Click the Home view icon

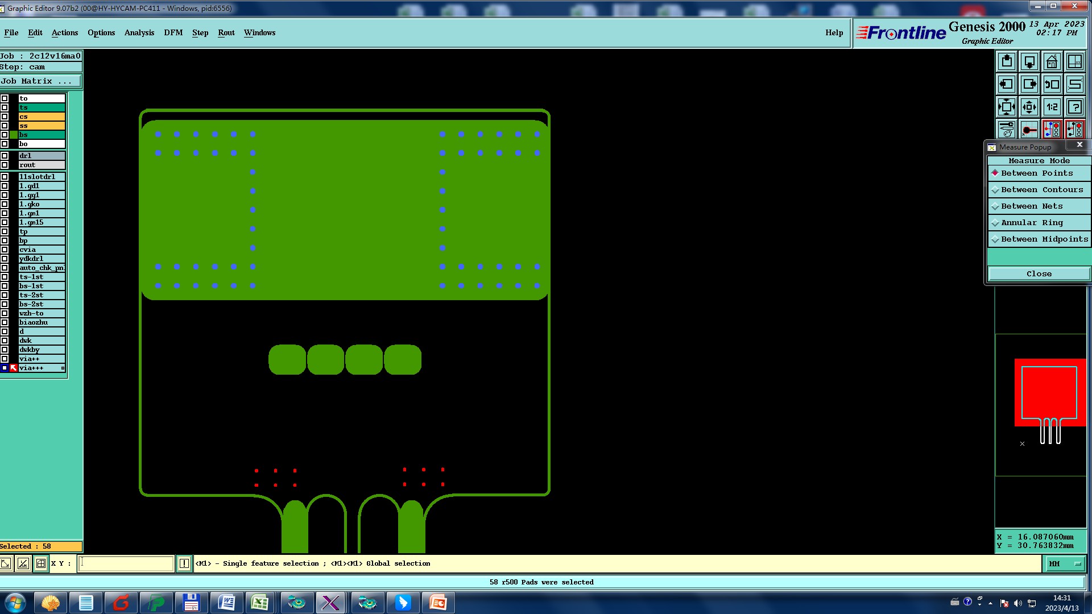tap(1052, 61)
